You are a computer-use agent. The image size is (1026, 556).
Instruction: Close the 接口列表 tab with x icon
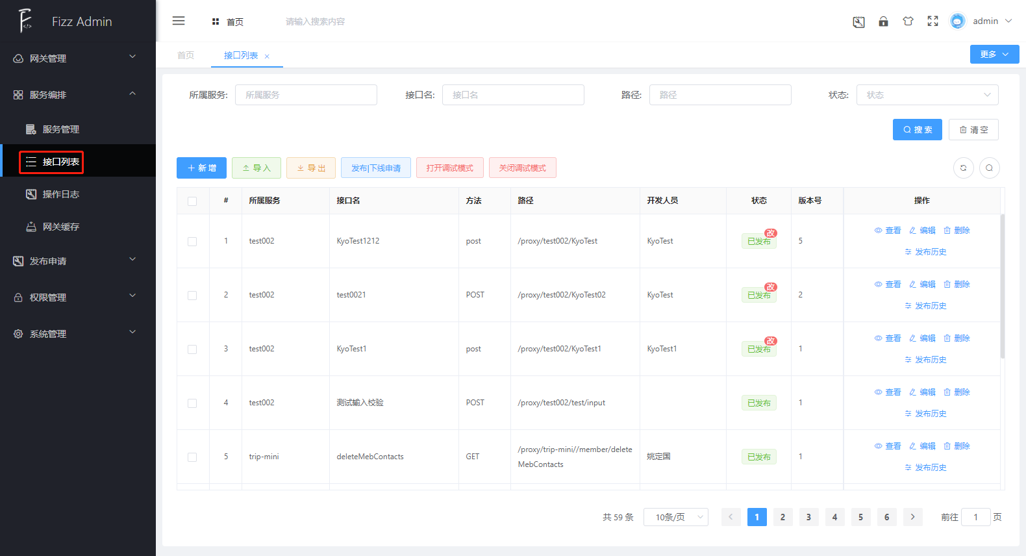(267, 57)
